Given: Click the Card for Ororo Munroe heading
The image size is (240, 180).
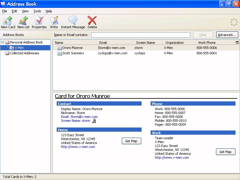Looking at the screenshot, I should (82, 96).
